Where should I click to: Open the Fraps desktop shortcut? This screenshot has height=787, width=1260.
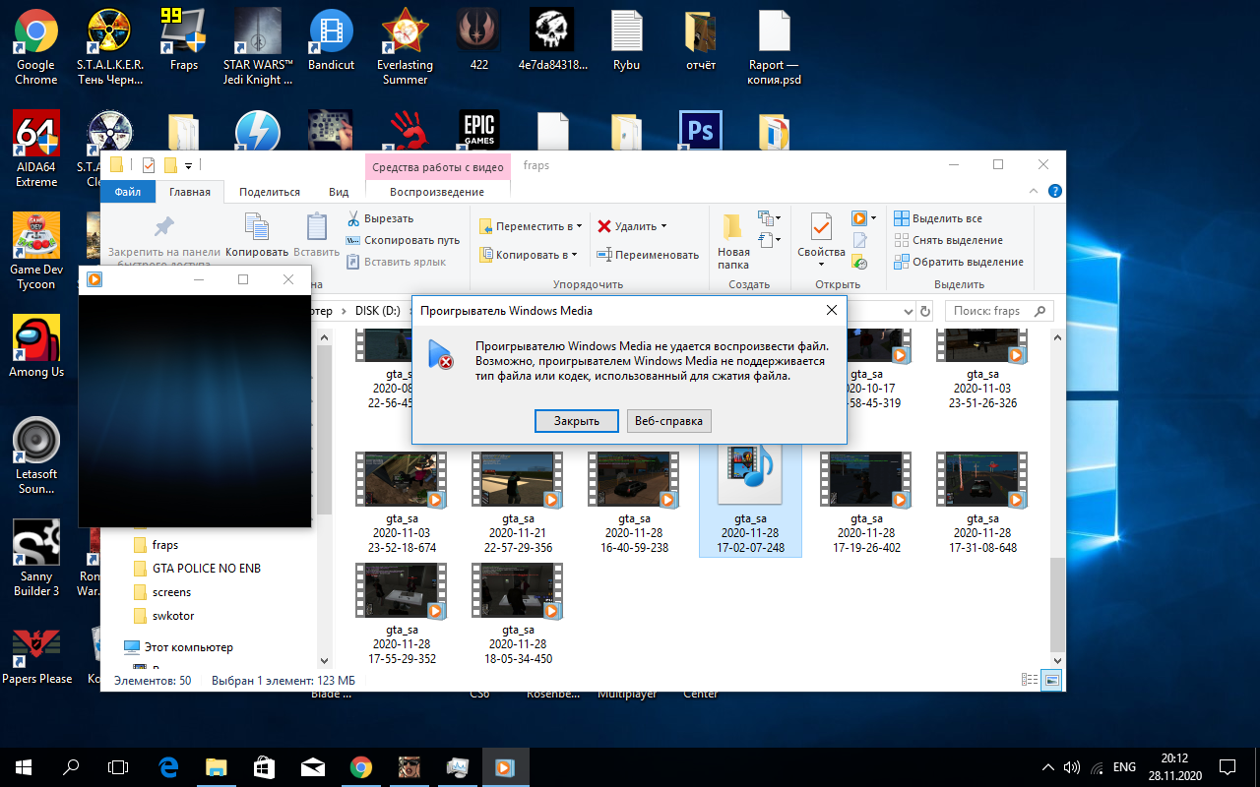(184, 39)
